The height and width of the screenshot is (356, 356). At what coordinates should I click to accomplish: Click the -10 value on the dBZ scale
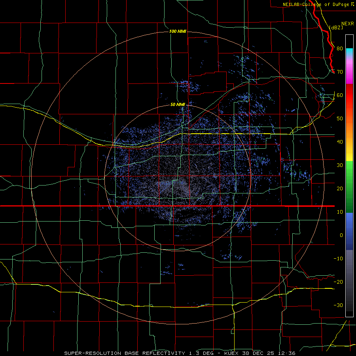338,258
